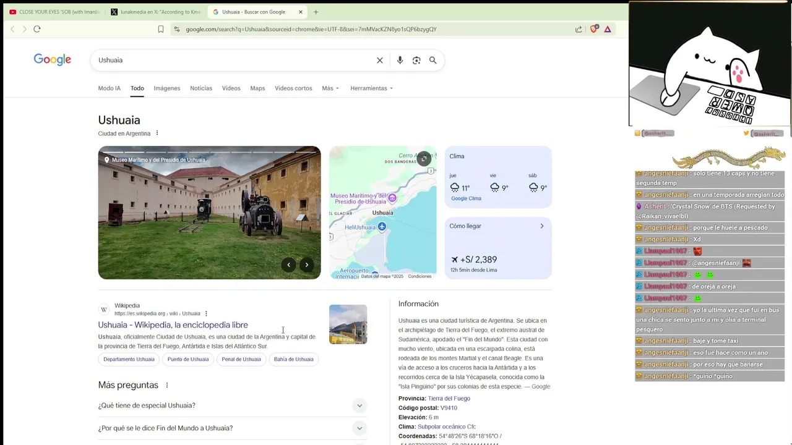Reload the page with the refresh icon
The width and height of the screenshot is (792, 445).
coord(37,29)
